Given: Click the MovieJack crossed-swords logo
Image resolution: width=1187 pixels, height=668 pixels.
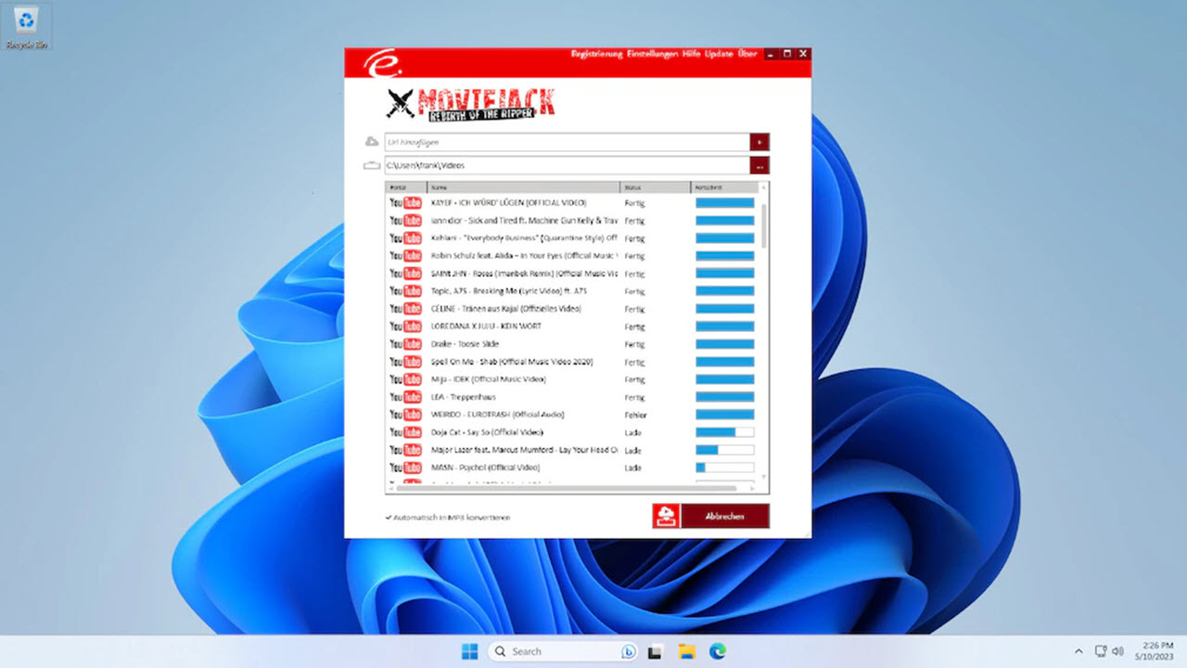Looking at the screenshot, I should pos(402,104).
